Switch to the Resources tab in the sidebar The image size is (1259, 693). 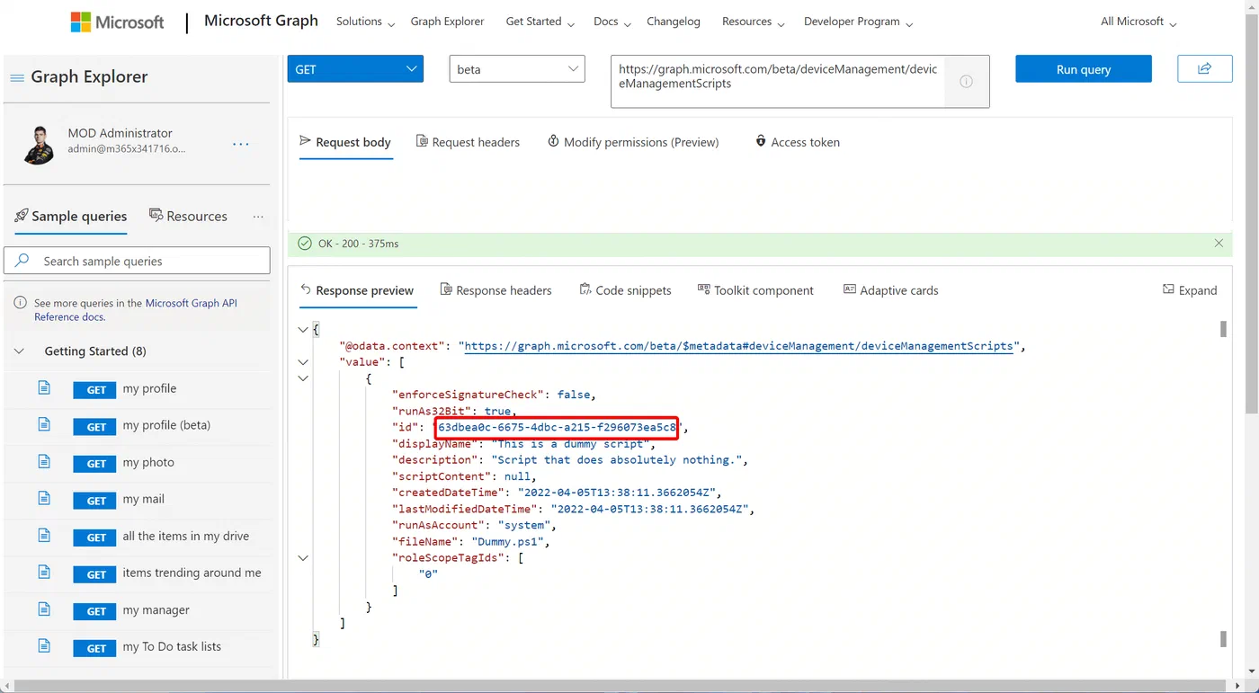[188, 217]
